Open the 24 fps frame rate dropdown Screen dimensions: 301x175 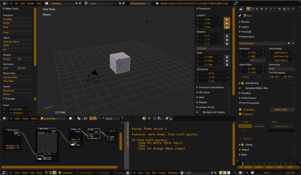[281, 68]
